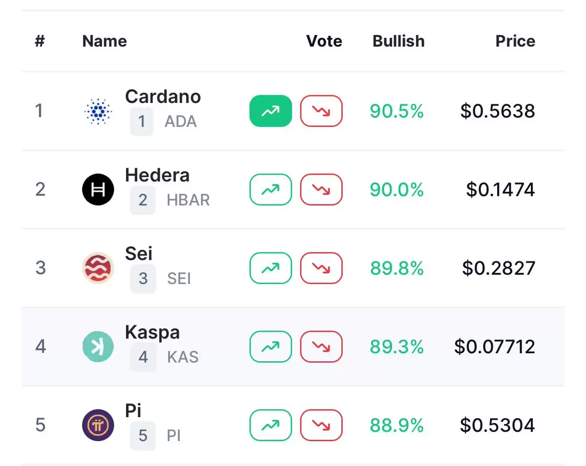The width and height of the screenshot is (586, 466).
Task: Vote bearish on Cardano
Action: [321, 111]
